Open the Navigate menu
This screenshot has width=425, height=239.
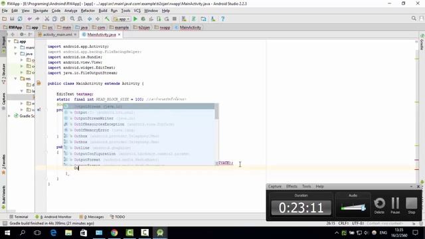[x=41, y=11]
